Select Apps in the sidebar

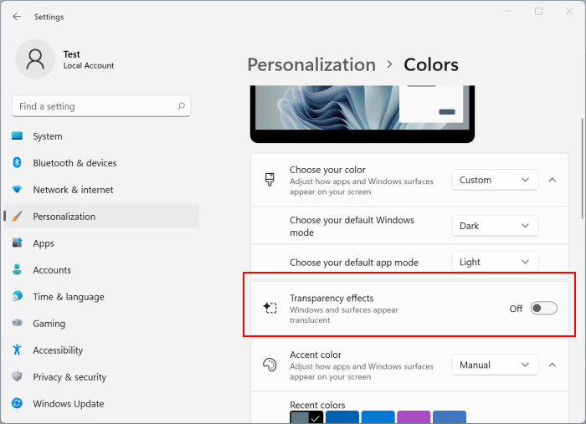101,243
